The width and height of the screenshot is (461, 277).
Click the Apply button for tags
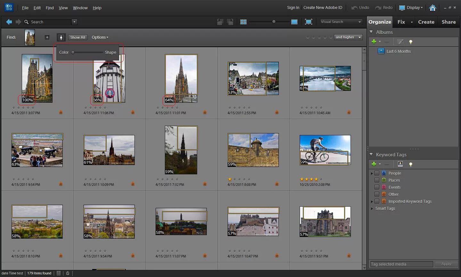point(446,264)
